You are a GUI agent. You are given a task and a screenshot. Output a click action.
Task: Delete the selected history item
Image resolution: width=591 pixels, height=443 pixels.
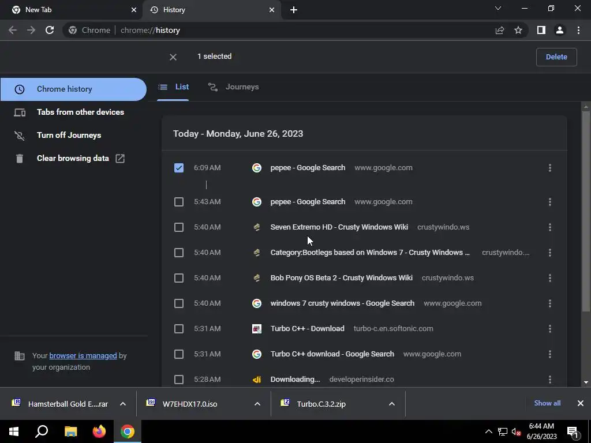point(556,57)
